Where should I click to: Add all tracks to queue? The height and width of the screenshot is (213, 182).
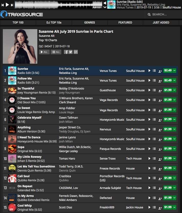(56, 52)
